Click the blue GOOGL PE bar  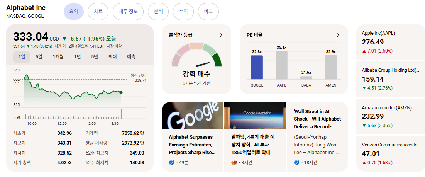coord(257,67)
